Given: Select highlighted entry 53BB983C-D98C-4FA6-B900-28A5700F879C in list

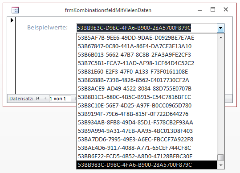Looking at the screenshot, I should pyautogui.click(x=146, y=165).
